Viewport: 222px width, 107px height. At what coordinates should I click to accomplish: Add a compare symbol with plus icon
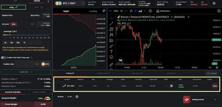tap(150, 11)
